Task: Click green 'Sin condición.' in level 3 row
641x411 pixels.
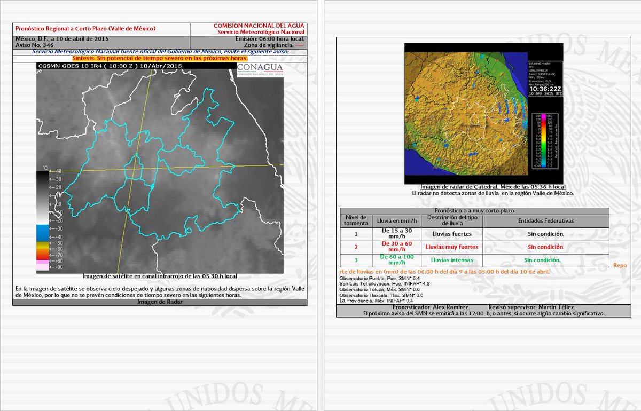Action: 543,260
